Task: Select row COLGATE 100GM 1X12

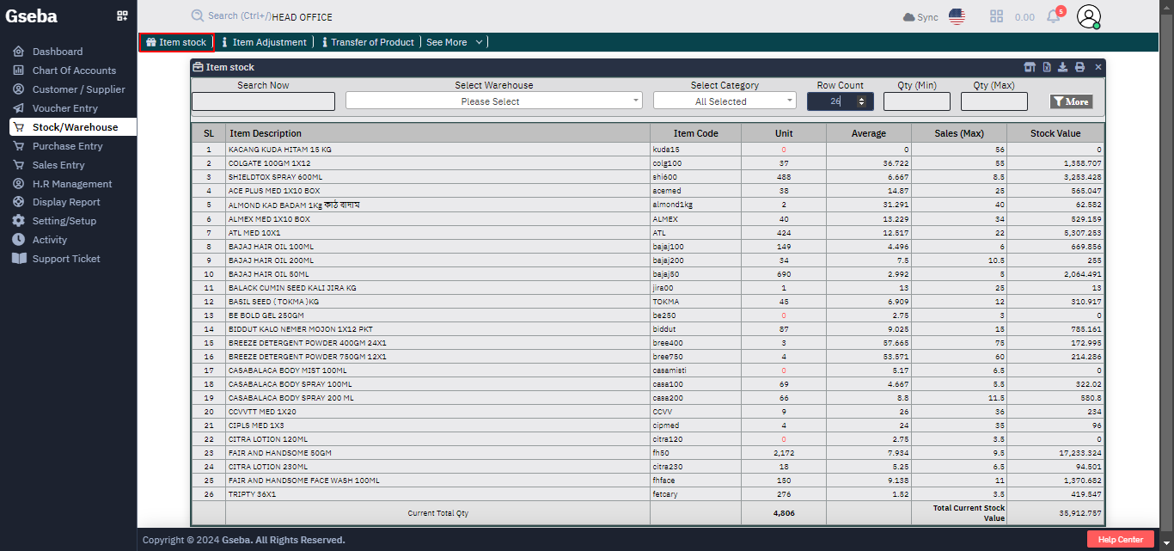Action: pos(648,163)
